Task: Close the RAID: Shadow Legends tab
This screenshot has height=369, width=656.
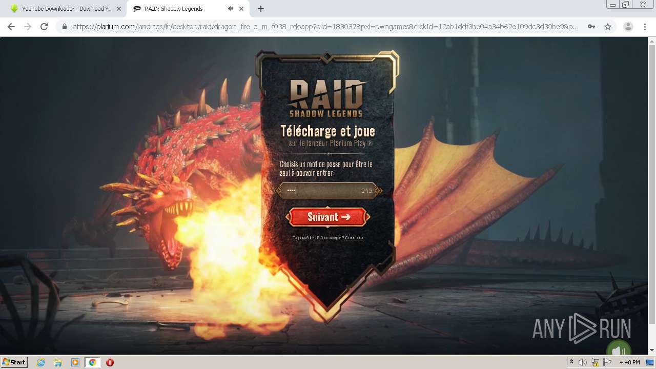Action: [x=241, y=9]
